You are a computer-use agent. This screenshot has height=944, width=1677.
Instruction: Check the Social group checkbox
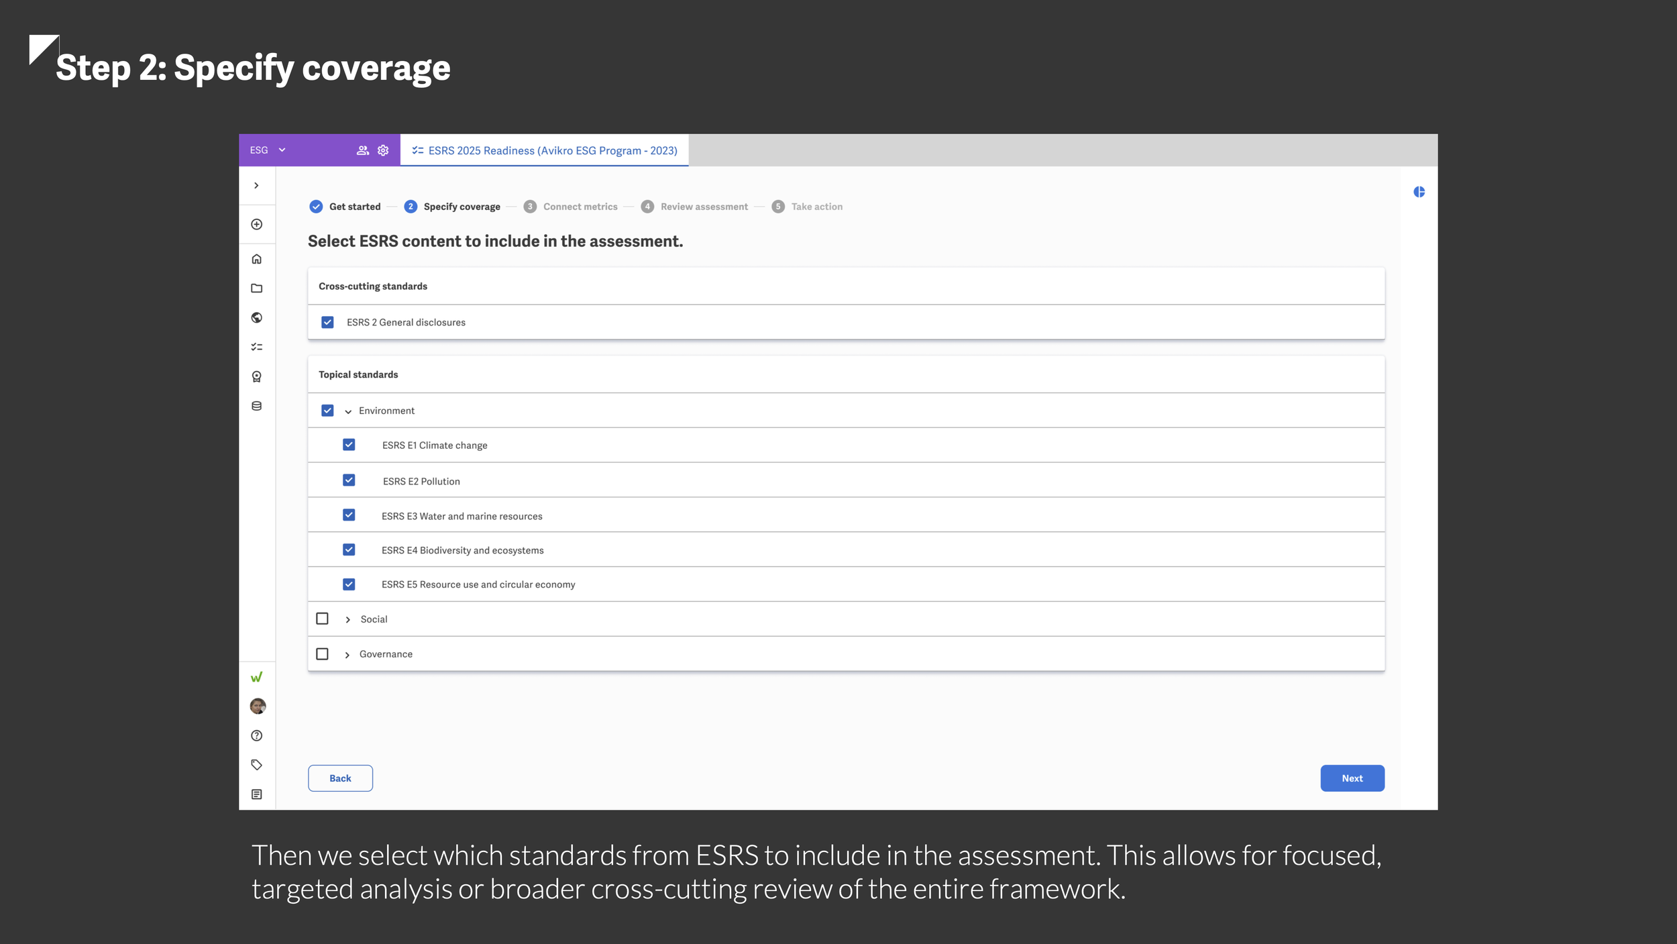(322, 619)
